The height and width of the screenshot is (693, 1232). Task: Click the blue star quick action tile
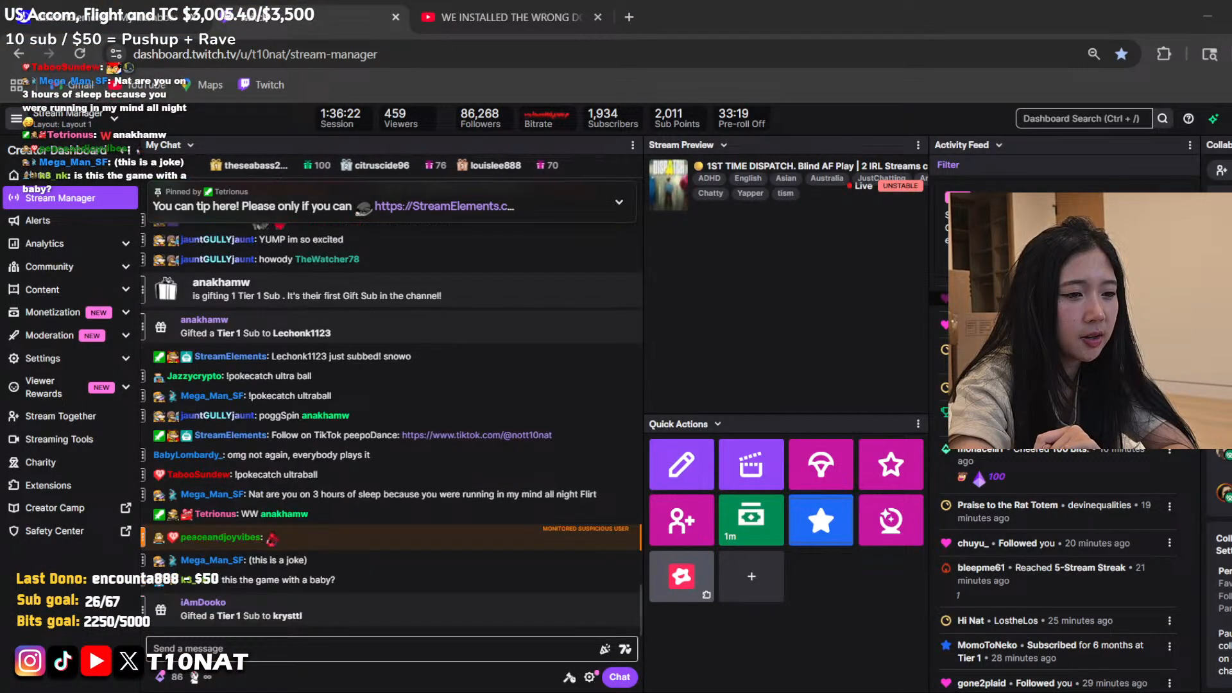[x=821, y=520]
